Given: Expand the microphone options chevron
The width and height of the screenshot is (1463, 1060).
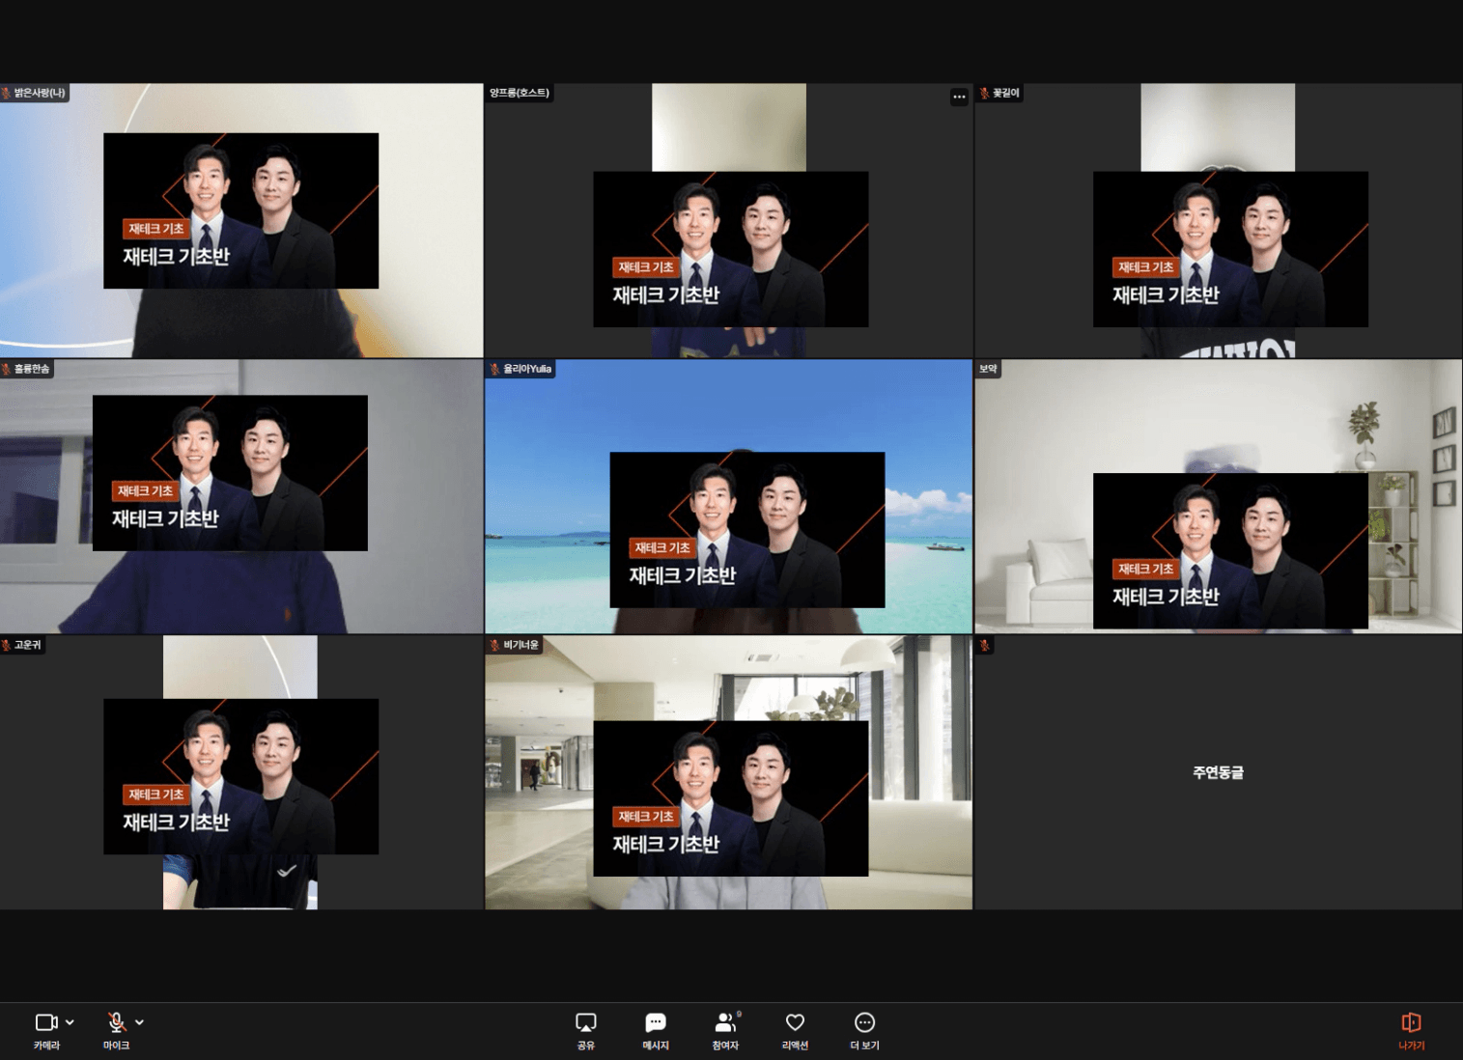Looking at the screenshot, I should point(140,1021).
